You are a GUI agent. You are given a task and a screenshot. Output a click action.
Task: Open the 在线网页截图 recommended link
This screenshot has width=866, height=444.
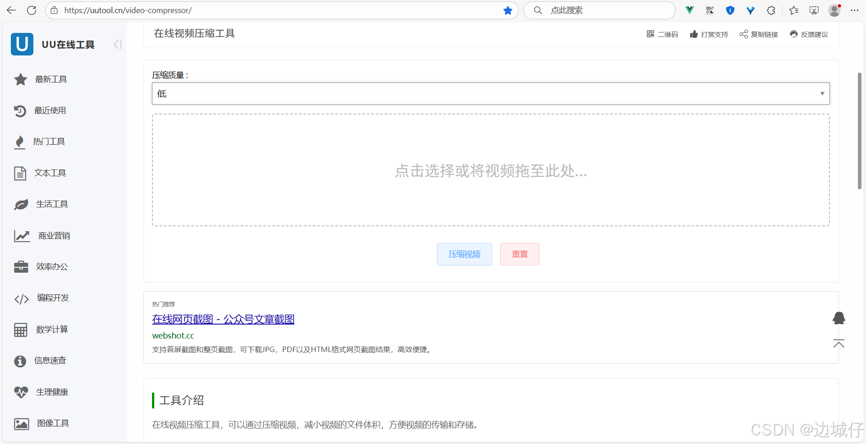(223, 319)
